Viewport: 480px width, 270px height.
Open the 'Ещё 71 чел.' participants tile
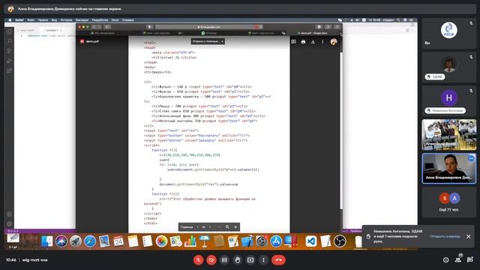(448, 202)
